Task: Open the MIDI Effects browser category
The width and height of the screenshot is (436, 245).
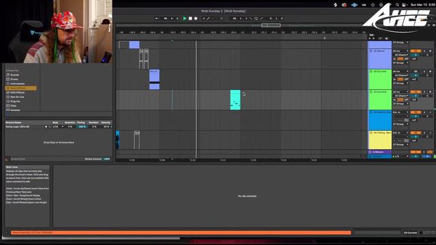Action: pos(17,93)
